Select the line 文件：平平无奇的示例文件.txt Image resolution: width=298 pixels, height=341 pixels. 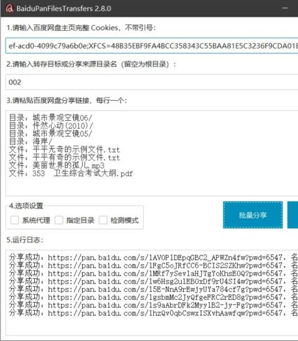click(65, 149)
